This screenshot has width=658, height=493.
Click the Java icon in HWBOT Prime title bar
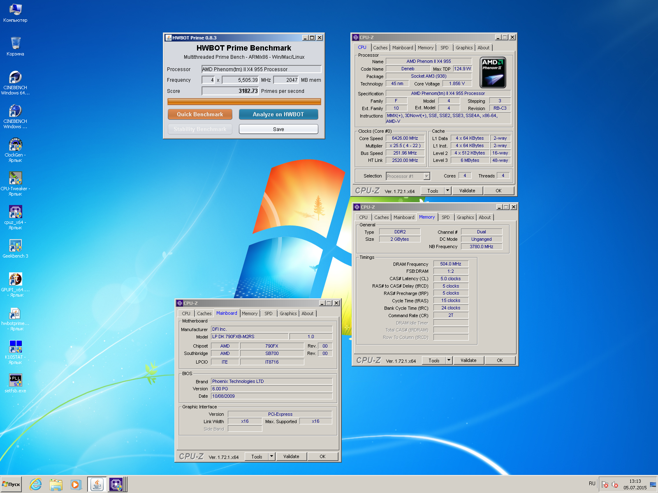click(x=168, y=38)
